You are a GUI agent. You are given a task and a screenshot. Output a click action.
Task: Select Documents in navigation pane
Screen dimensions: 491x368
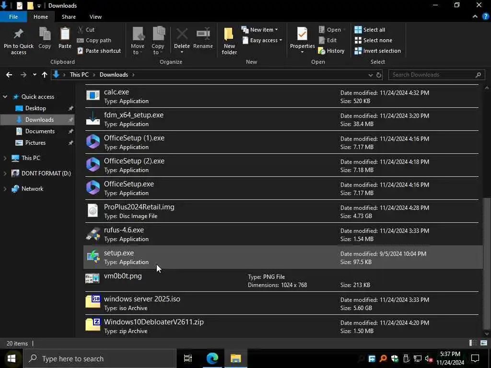(x=40, y=131)
